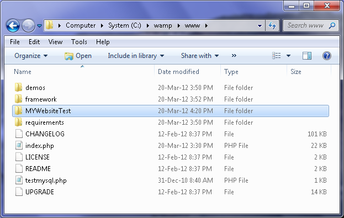Navigate to Computer in the address bar

pos(81,25)
